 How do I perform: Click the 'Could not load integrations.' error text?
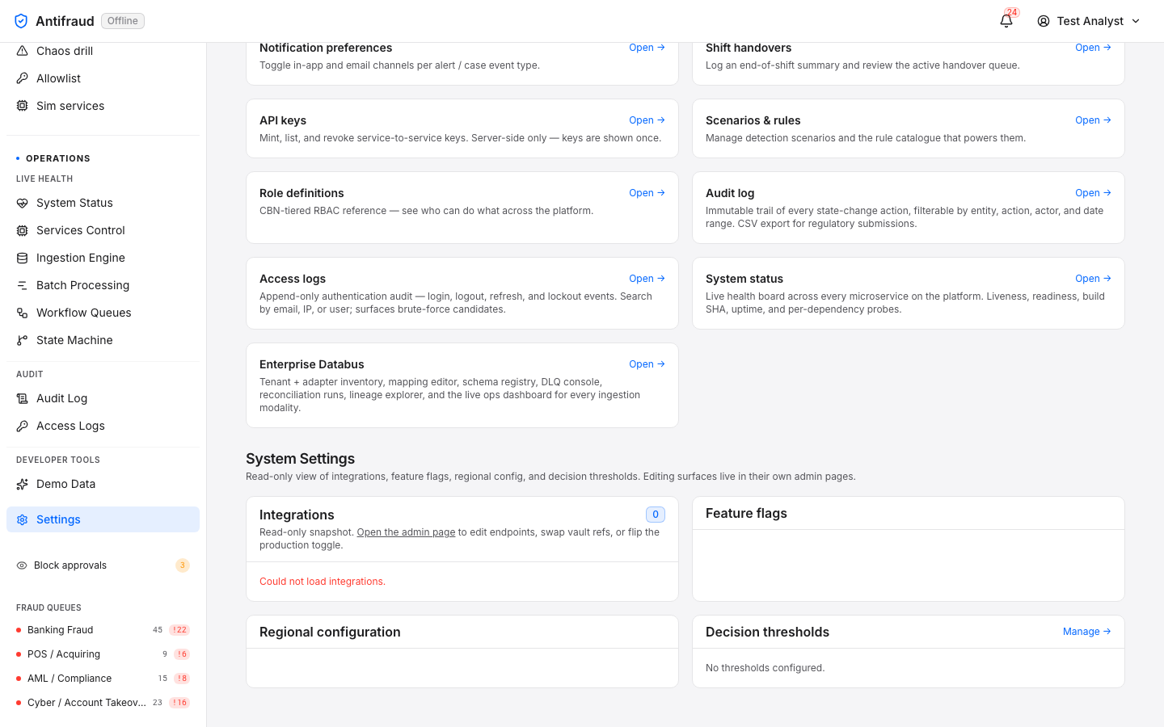[x=323, y=582]
